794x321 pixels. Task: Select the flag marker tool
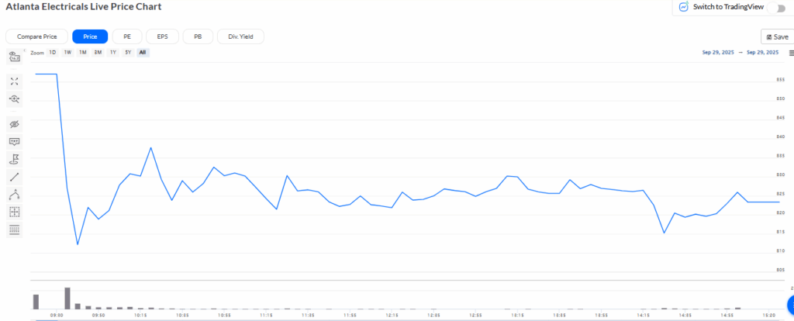14,160
